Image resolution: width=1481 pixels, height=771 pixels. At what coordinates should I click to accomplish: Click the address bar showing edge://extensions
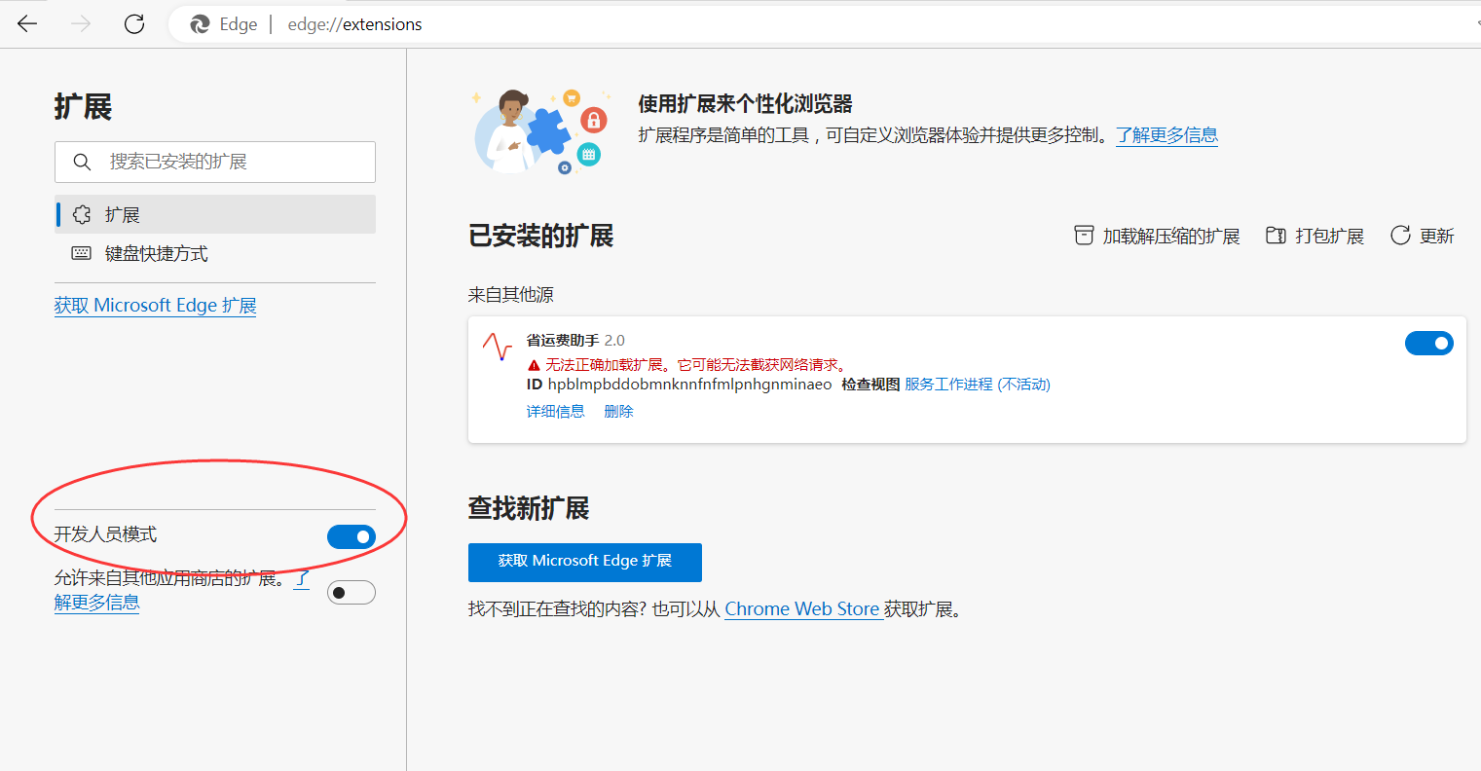click(x=824, y=24)
